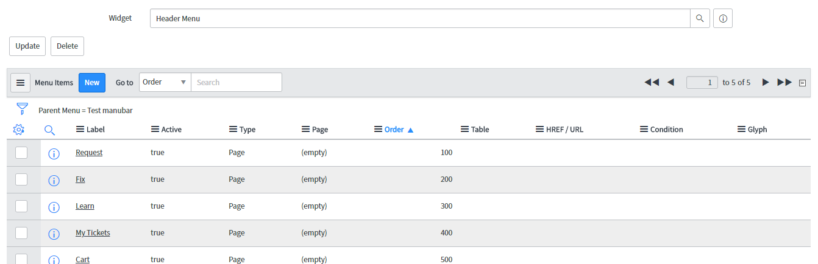Go to previous page arrow
818x264 pixels.
[x=670, y=82]
